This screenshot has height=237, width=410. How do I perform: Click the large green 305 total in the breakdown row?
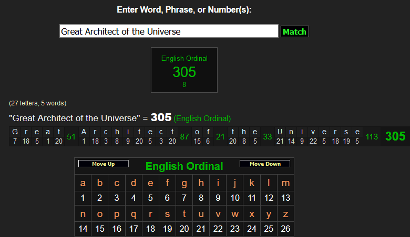tap(395, 137)
